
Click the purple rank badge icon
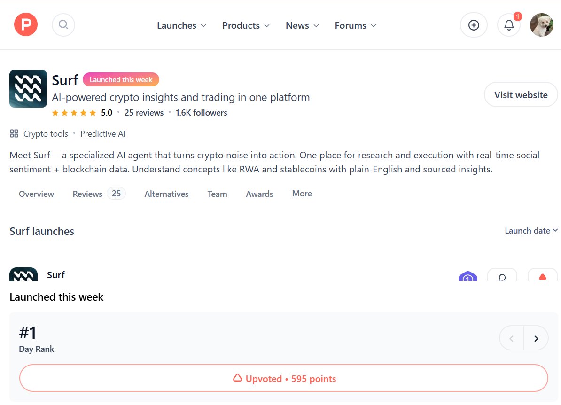coord(468,276)
